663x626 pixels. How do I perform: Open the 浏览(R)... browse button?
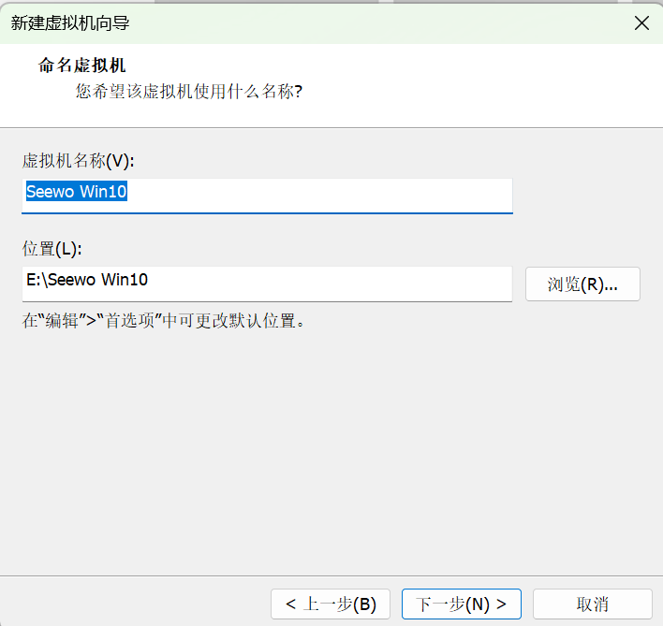(582, 284)
